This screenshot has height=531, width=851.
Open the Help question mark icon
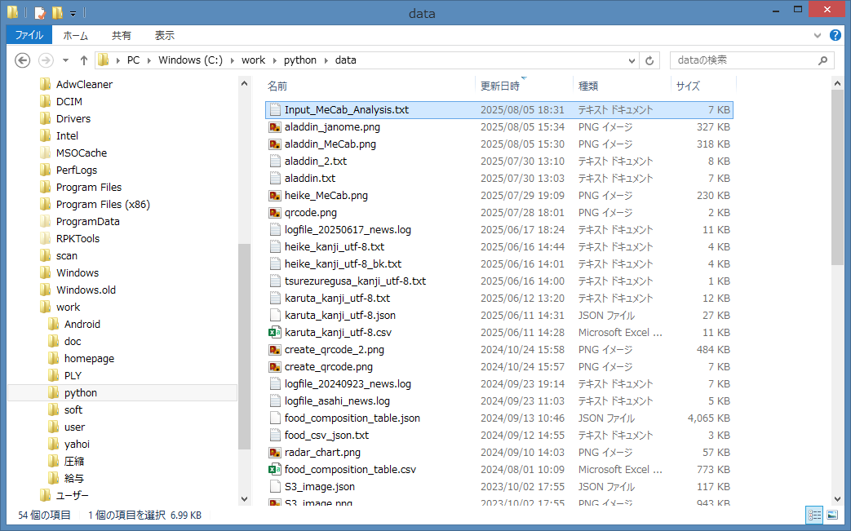click(835, 36)
